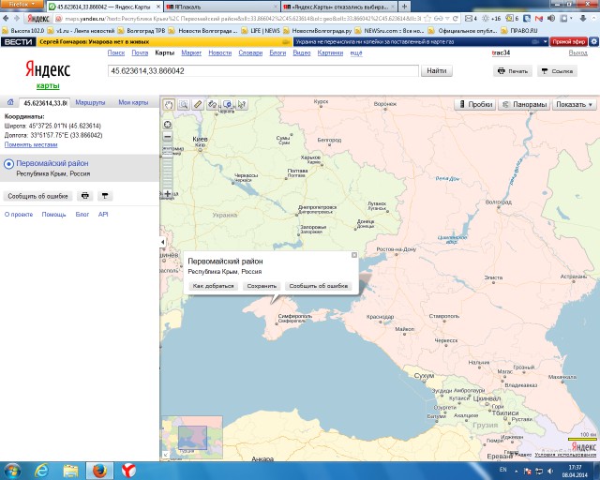The height and width of the screenshot is (480, 600).
Task: Collapse the minimap with corner arrow
Action: 165,455
